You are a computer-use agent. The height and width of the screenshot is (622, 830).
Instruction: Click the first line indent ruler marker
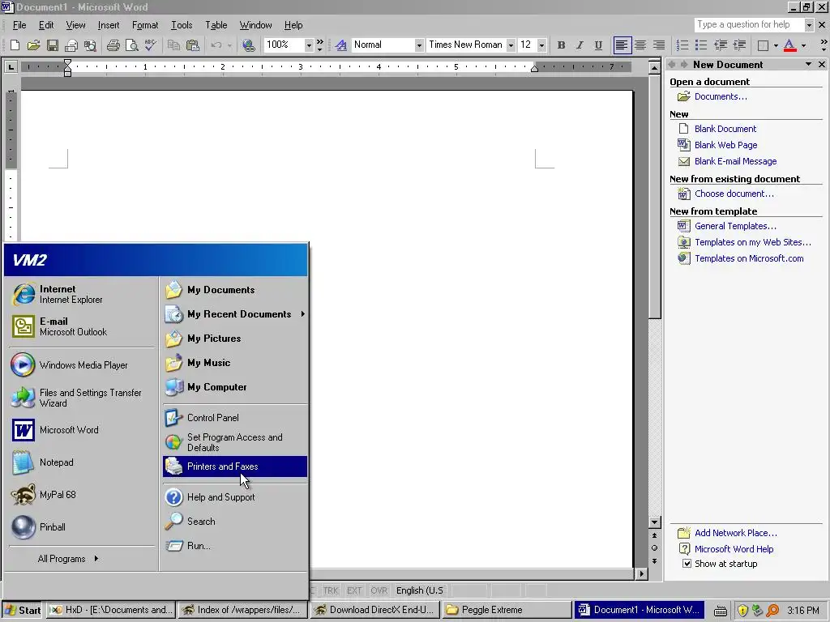point(67,63)
